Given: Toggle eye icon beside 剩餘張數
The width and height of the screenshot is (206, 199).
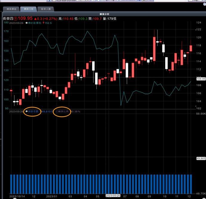Looking at the screenshot, I should [27, 111].
